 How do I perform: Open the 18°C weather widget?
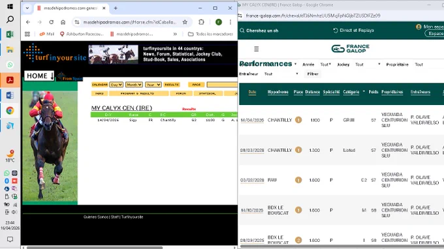(10, 156)
